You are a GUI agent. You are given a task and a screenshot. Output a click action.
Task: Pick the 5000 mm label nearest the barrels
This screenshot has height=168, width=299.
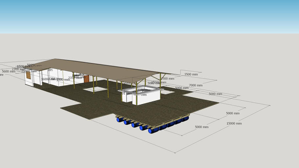[x=201, y=127]
